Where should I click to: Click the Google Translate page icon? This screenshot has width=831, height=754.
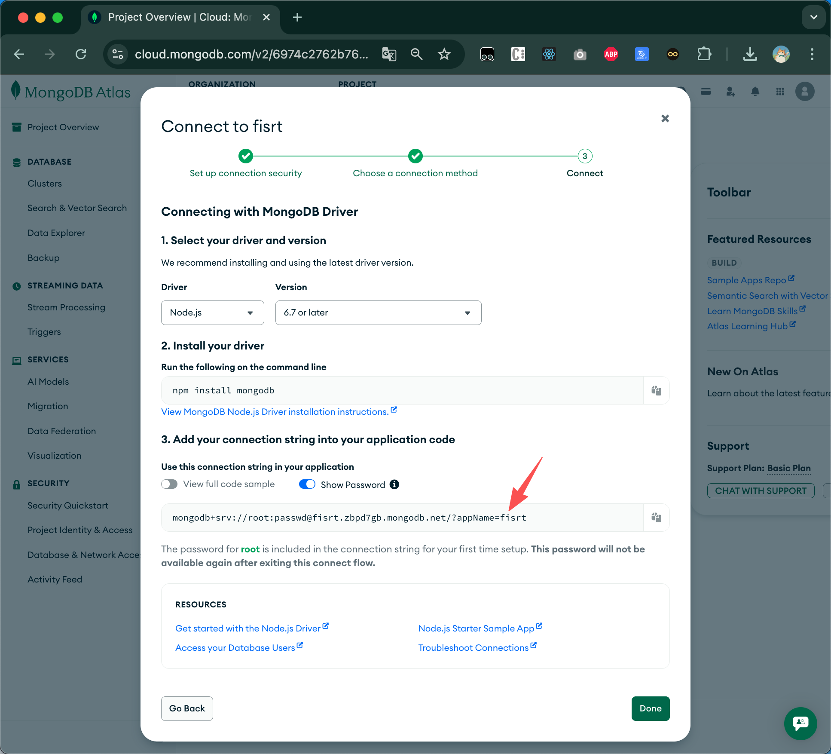click(x=389, y=54)
